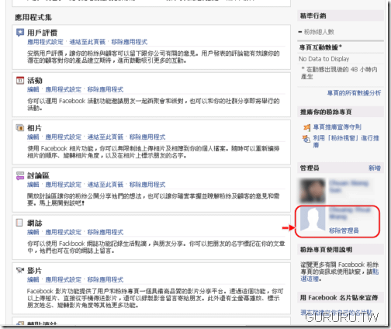Click the 影片 video camera icon

pos(20,270)
